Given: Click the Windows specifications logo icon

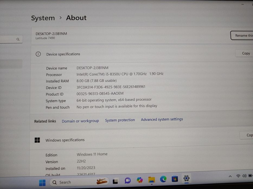Looking at the screenshot, I should click(x=37, y=140).
